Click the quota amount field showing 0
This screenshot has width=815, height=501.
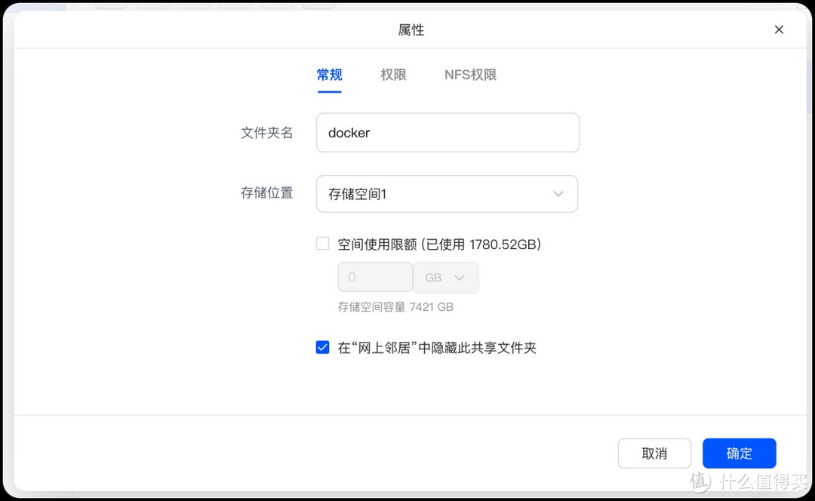[x=375, y=277]
